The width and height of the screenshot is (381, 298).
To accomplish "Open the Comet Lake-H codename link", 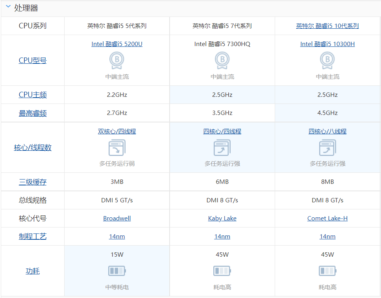I will tap(327, 218).
